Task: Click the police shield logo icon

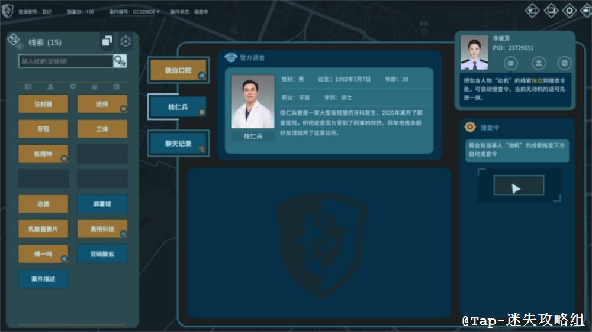Action: 7,11
